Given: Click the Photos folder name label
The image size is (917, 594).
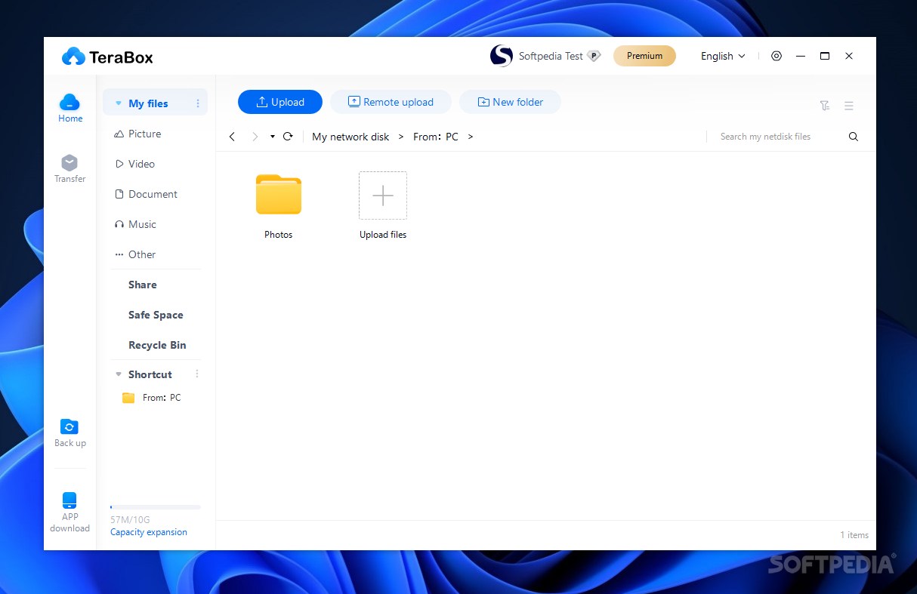Looking at the screenshot, I should click(279, 235).
